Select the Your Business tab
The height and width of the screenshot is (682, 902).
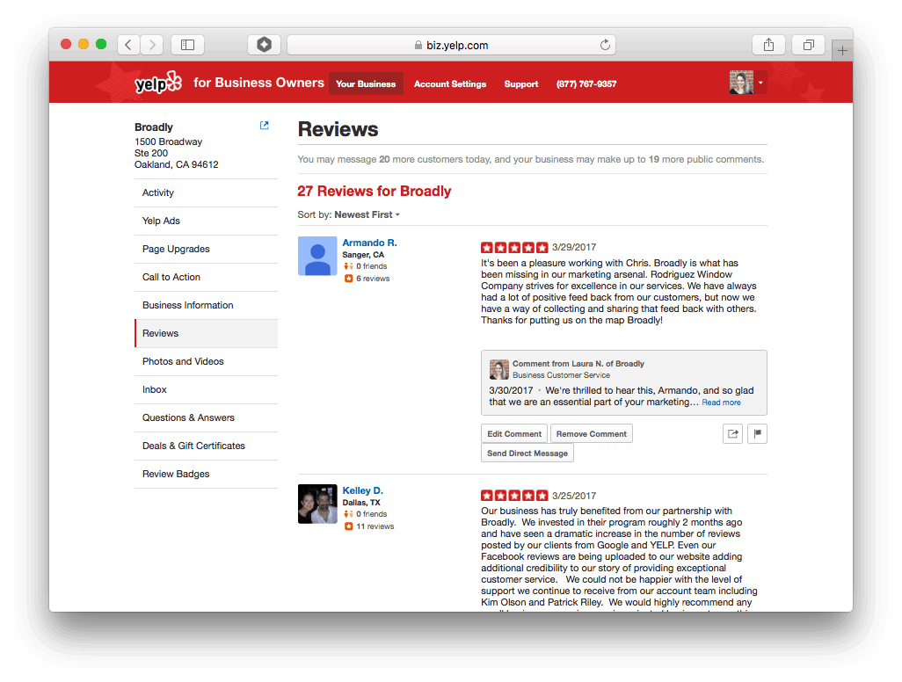(x=366, y=84)
